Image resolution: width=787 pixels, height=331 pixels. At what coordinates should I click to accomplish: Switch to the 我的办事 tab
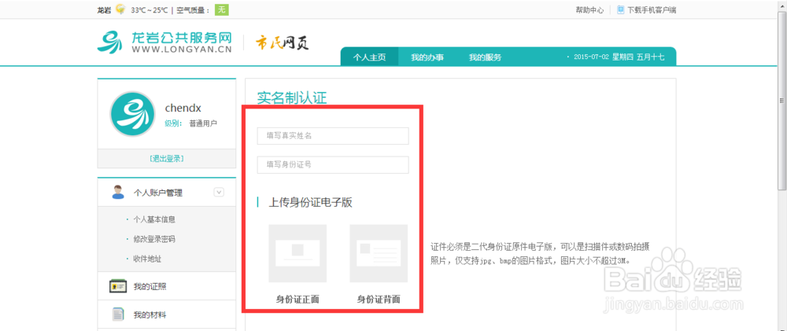(x=427, y=57)
